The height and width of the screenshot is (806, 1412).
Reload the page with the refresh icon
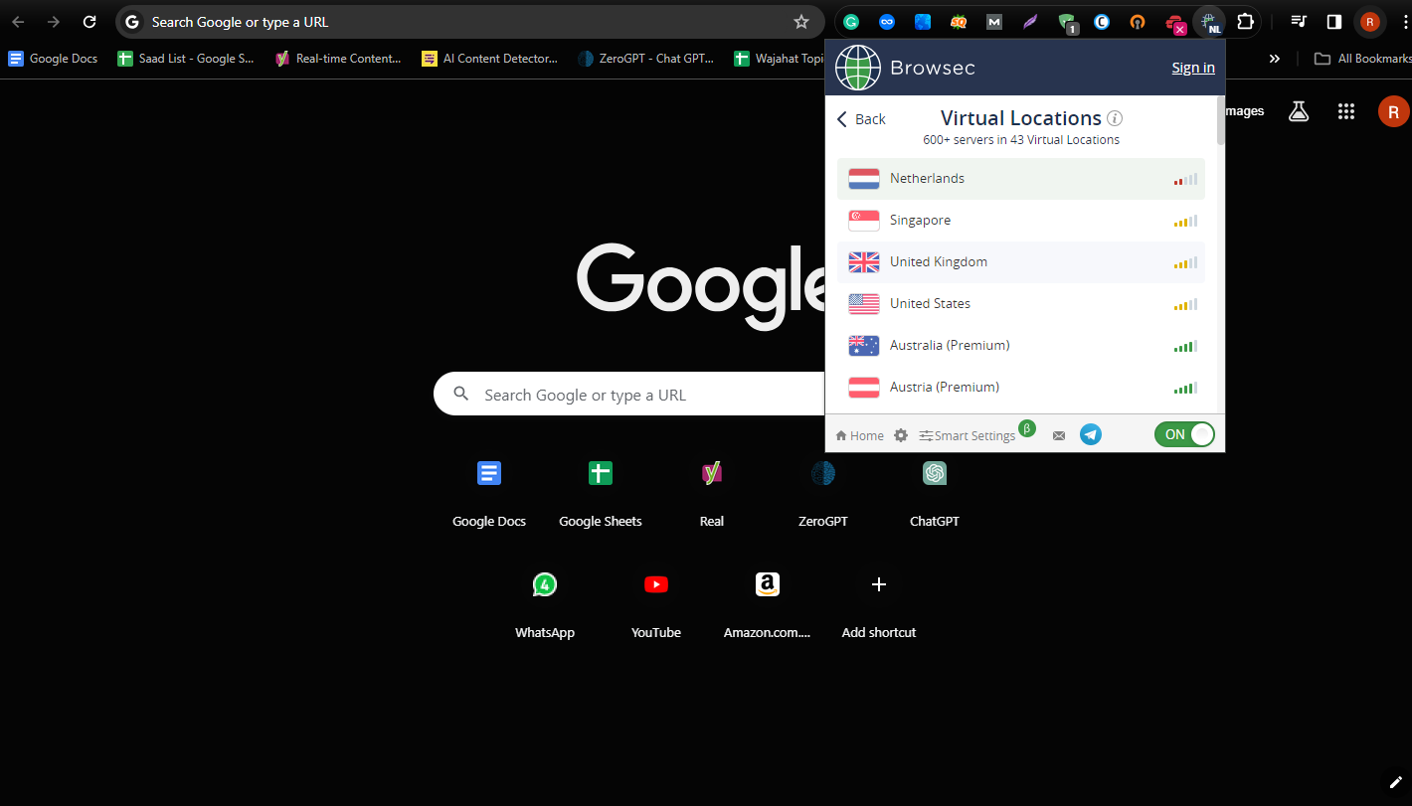(89, 22)
